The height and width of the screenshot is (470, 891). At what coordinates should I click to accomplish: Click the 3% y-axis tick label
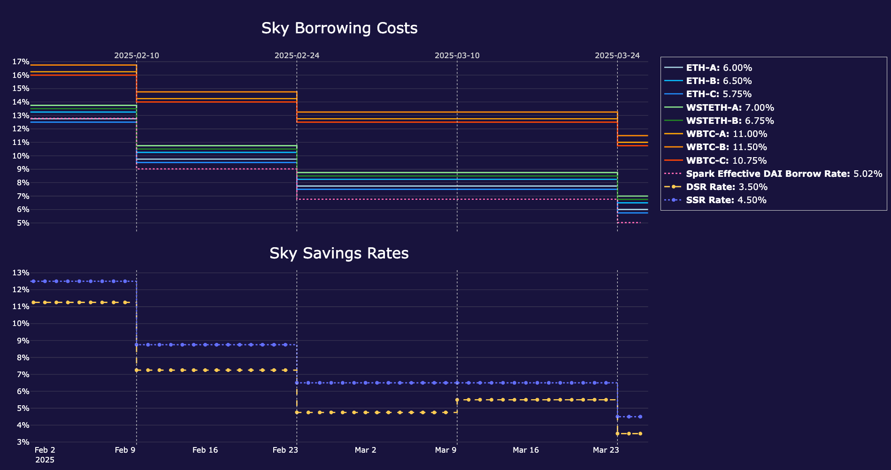coord(23,442)
